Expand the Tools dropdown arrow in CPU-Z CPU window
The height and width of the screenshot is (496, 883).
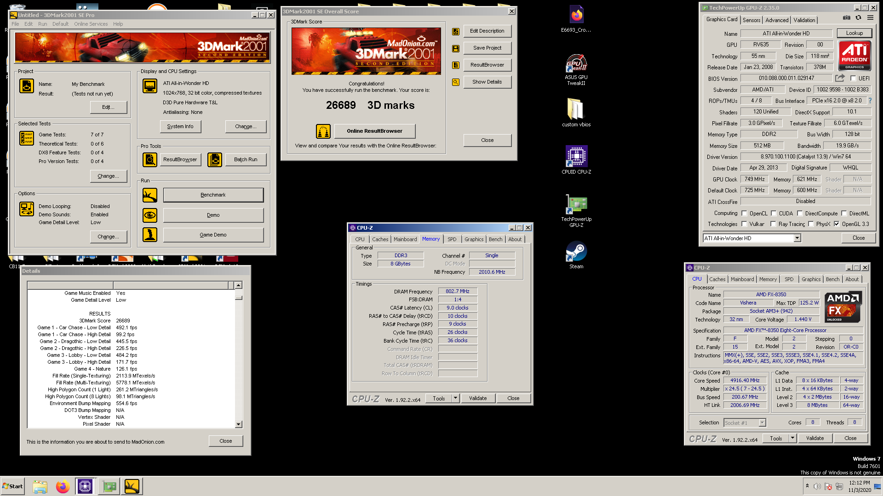792,438
